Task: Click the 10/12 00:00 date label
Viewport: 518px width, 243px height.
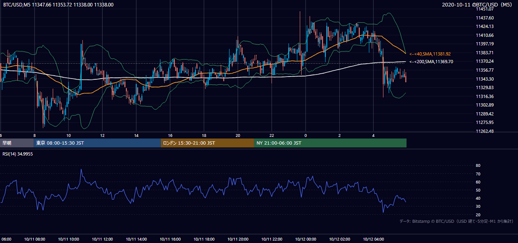Action: click(306, 239)
